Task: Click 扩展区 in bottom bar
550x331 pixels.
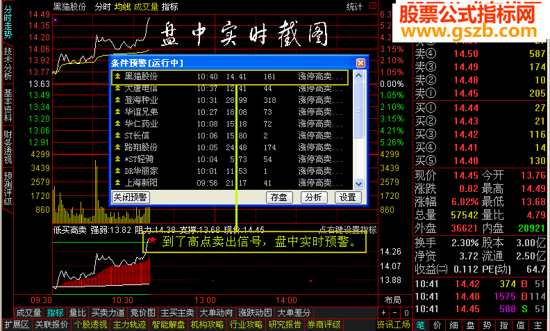Action: click(17, 324)
